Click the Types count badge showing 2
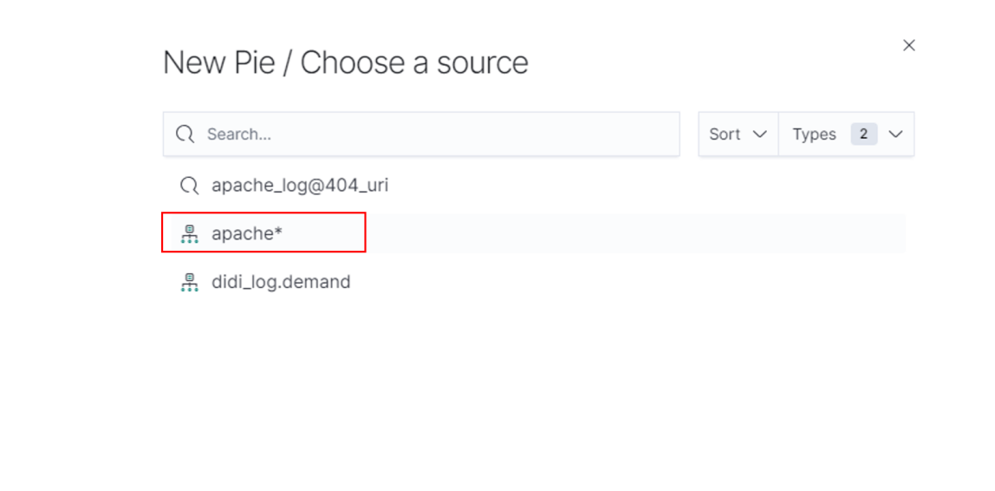Viewport: 995px width, 491px height. point(863,134)
